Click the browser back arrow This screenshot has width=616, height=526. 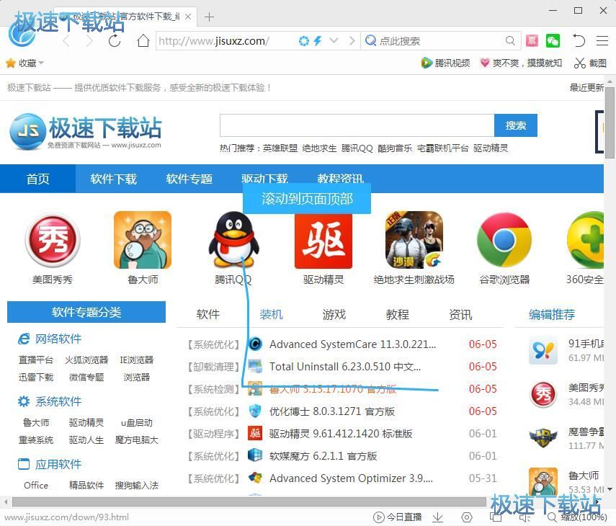coord(66,40)
